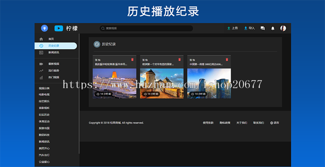This screenshot has height=167, width=325.
Task: Focus the 搜索视频 search field
Action: pos(146,28)
